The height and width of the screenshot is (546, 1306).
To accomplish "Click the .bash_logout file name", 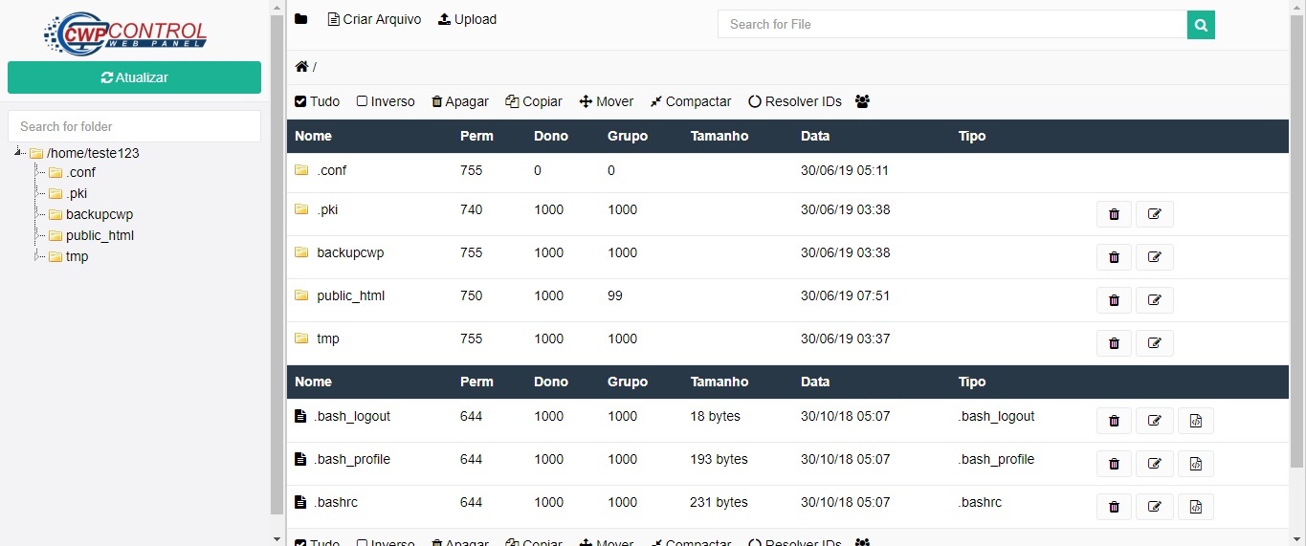I will [x=352, y=416].
